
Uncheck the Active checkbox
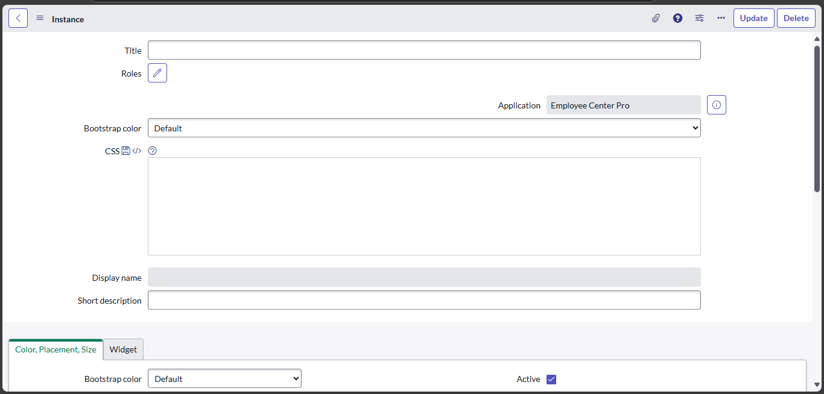tap(551, 379)
